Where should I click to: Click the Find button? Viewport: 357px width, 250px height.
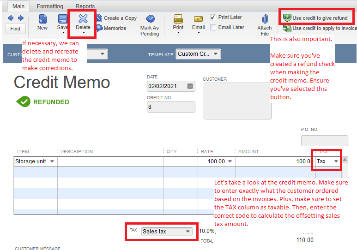pyautogui.click(x=16, y=29)
